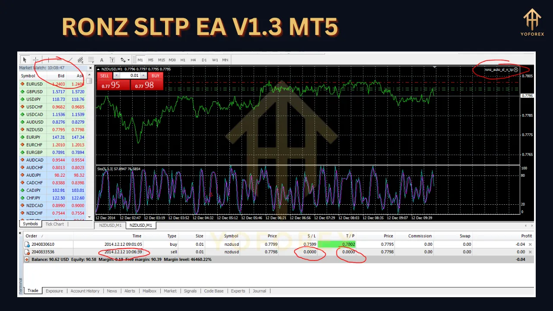This screenshot has height=311, width=553.
Task: Switch to the first NZDUSD,M1 chart tab
Action: [110, 225]
